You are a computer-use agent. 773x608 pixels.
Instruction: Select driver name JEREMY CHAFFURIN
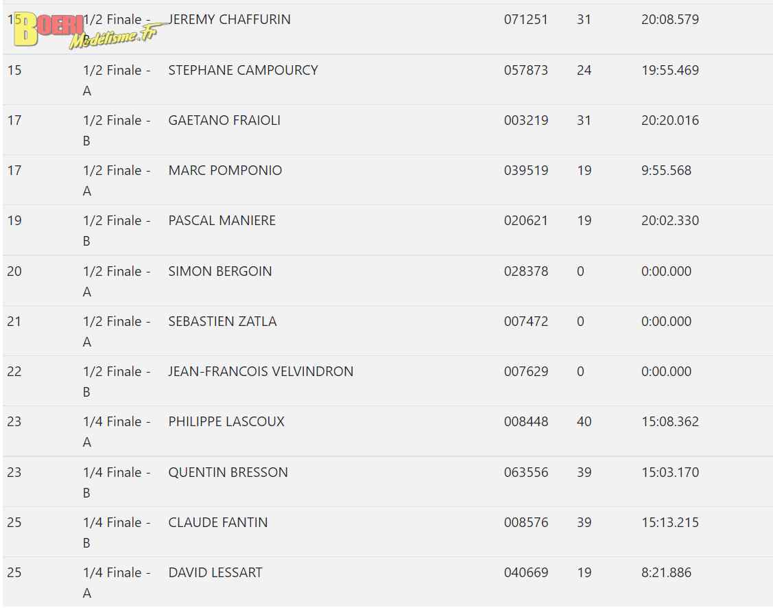(x=229, y=19)
